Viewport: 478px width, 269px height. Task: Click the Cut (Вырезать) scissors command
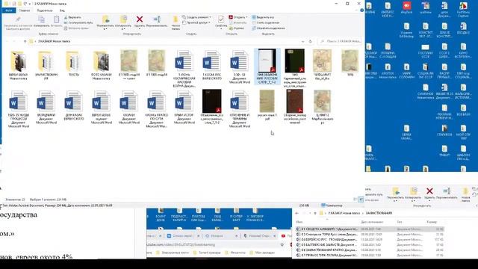point(72,17)
